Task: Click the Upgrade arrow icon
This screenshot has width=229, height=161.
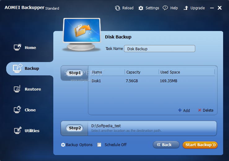Action: click(x=186, y=8)
